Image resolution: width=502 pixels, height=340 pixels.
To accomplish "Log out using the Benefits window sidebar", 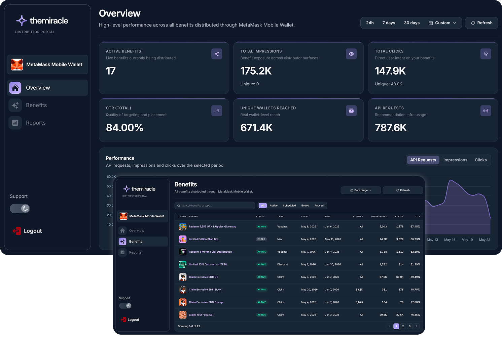I will (130, 320).
